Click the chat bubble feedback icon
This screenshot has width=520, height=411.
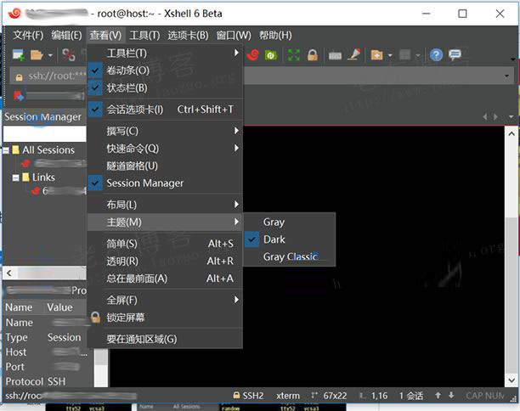point(455,54)
